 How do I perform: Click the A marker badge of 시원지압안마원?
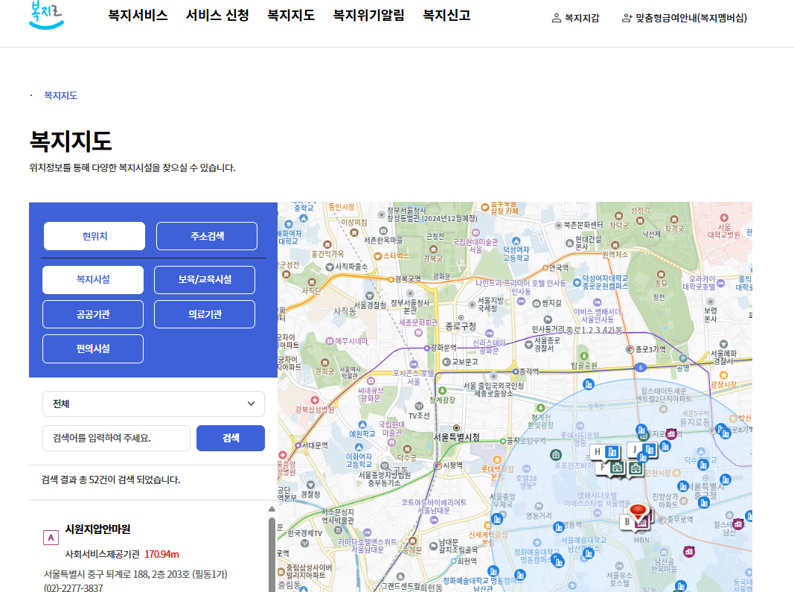[51, 537]
